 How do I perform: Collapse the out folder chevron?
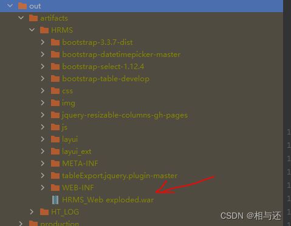(x=10, y=6)
